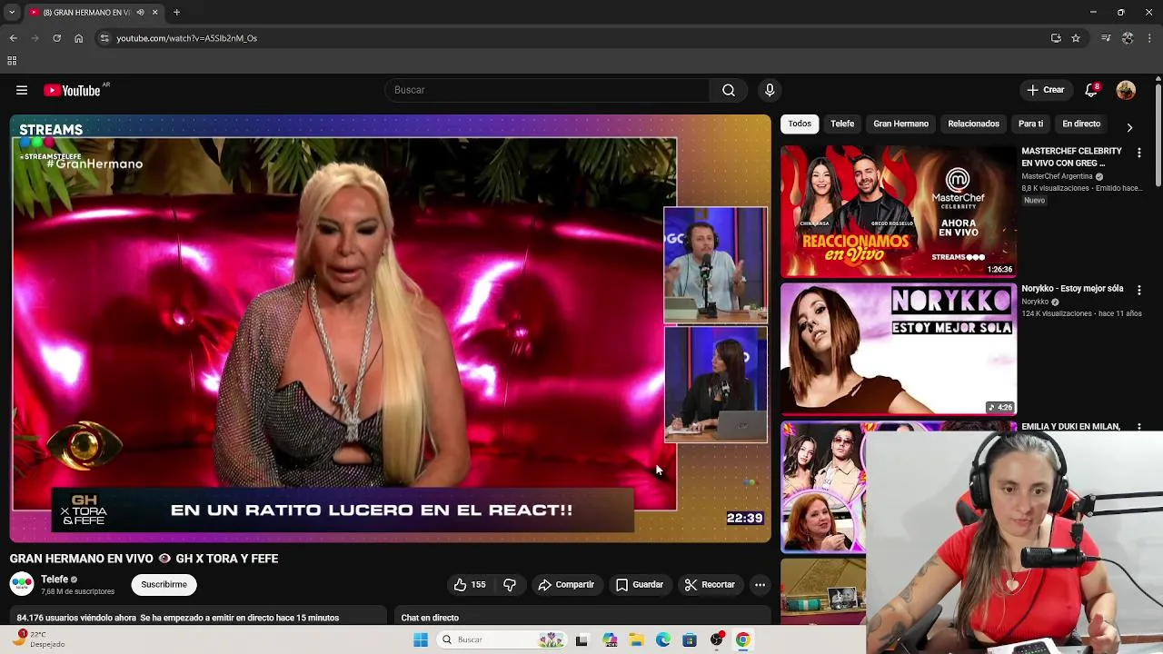Open Microsoft Store from taskbar
This screenshot has width=1163, height=654.
click(x=690, y=639)
